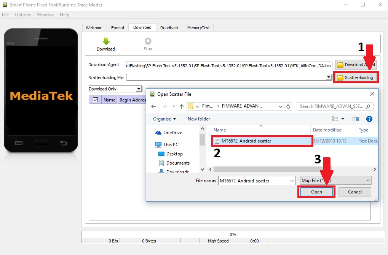Click the Stop icon in the toolbar

coord(148,41)
